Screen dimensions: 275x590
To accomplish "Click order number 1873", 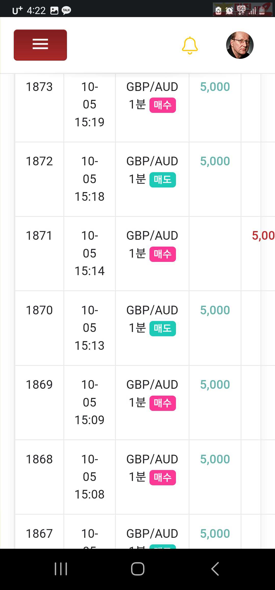I will click(39, 87).
